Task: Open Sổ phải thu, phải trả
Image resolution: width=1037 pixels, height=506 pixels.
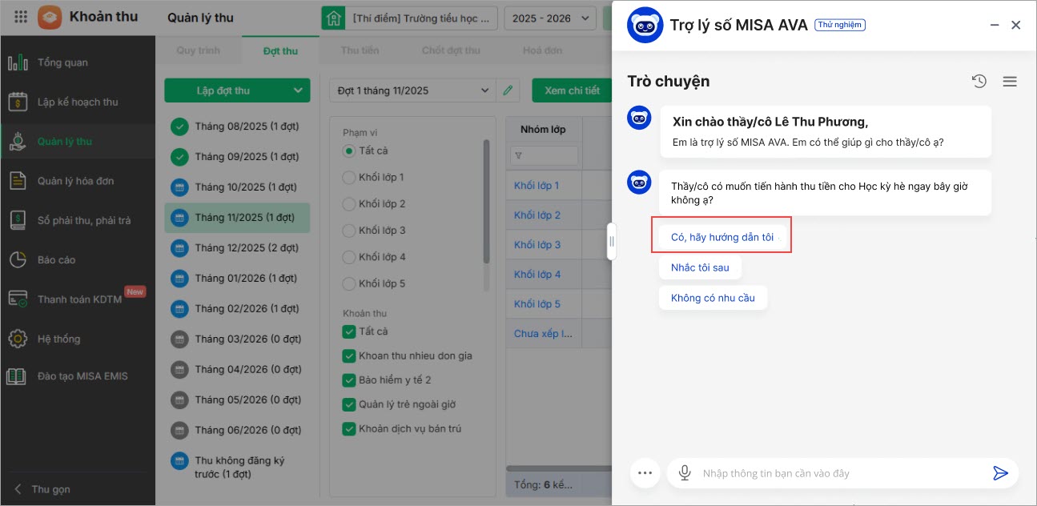Action: tap(78, 220)
